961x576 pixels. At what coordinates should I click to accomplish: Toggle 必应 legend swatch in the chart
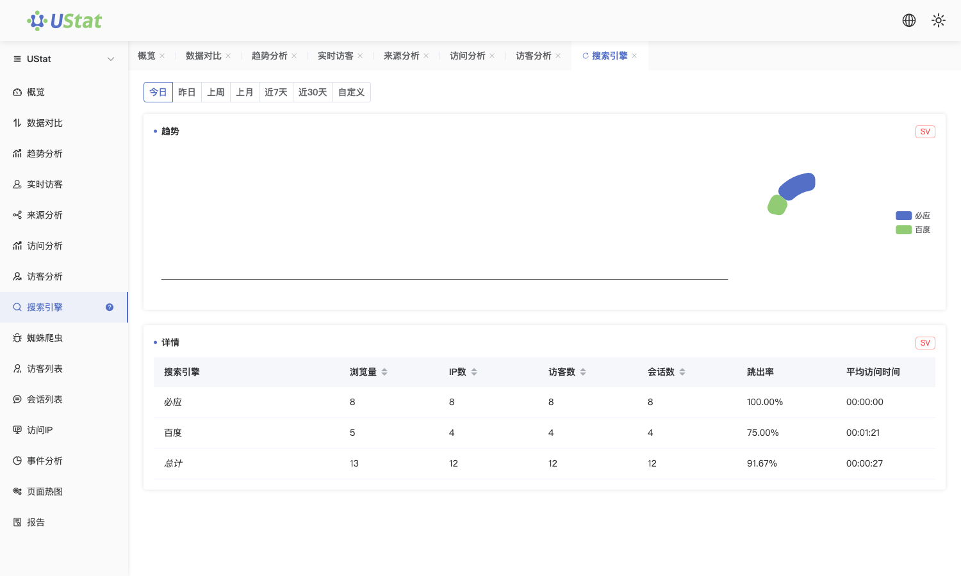[903, 216]
